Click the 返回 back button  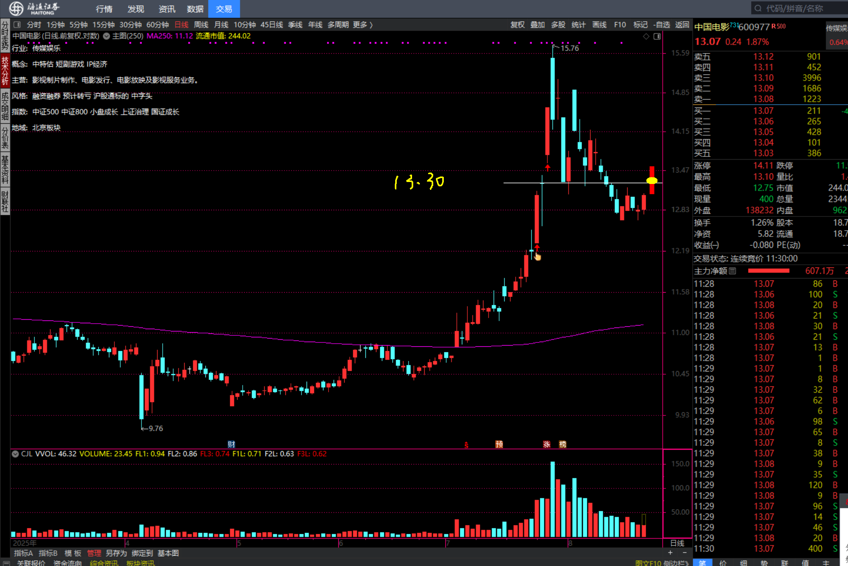[682, 25]
